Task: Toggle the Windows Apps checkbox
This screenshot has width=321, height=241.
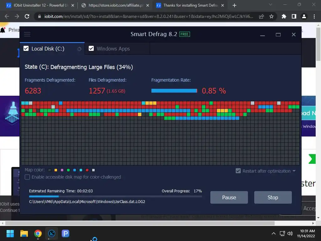Action: click(91, 49)
